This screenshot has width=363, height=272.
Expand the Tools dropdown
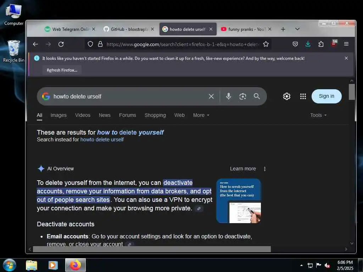click(318, 115)
